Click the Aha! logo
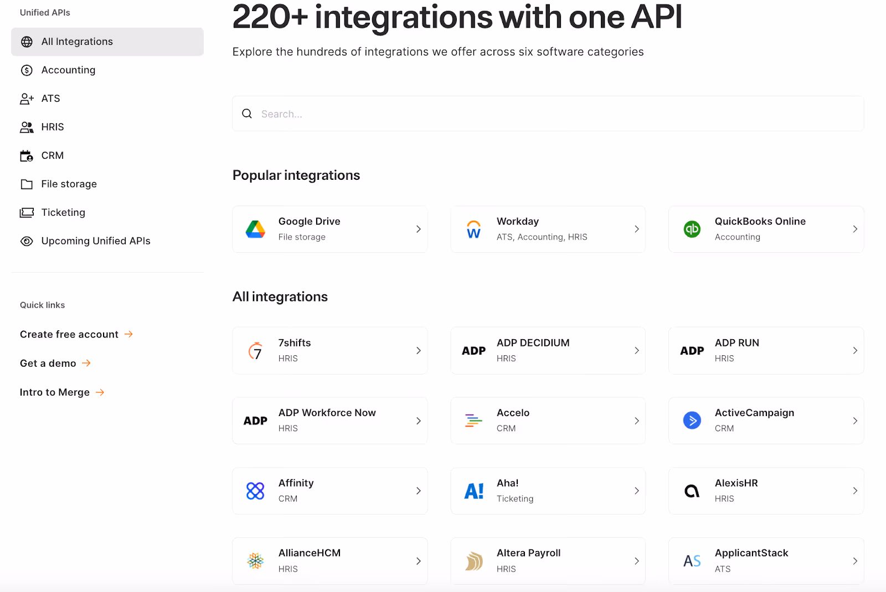The image size is (886, 592). [x=473, y=491]
